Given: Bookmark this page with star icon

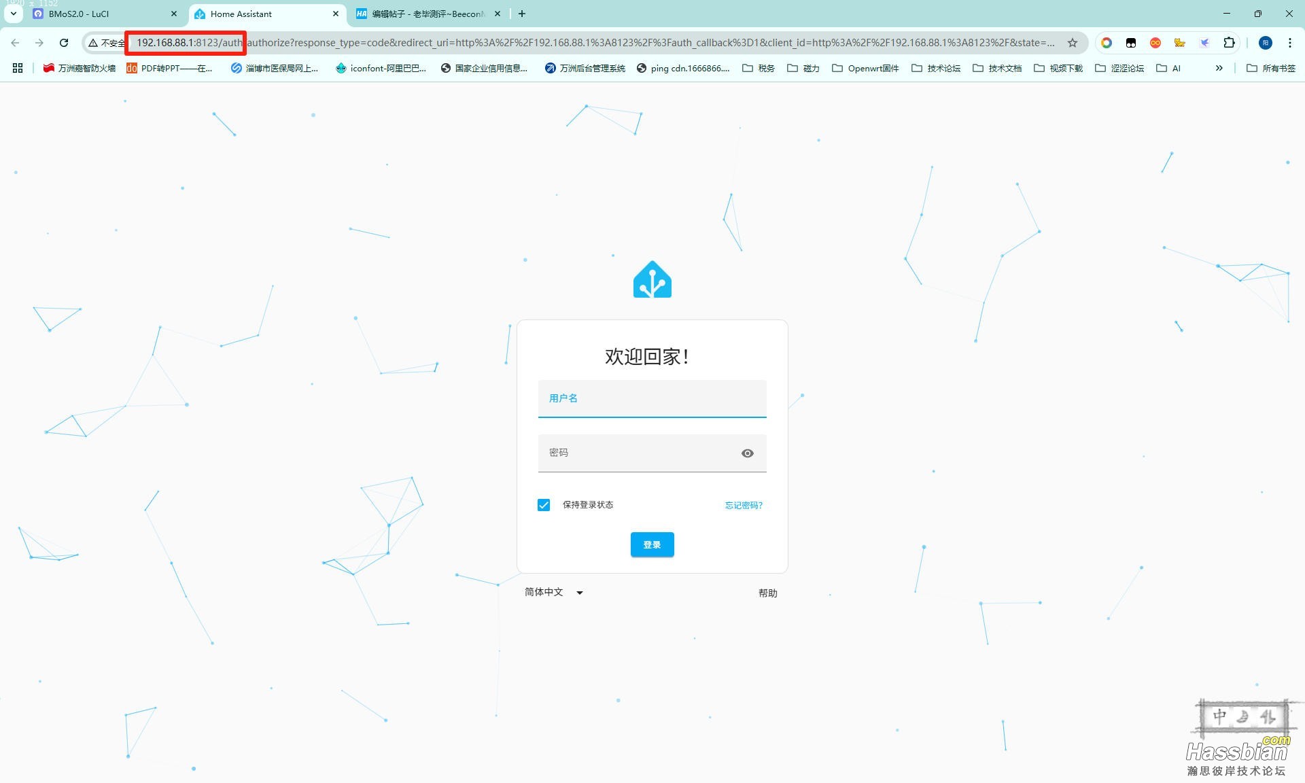Looking at the screenshot, I should (1073, 43).
